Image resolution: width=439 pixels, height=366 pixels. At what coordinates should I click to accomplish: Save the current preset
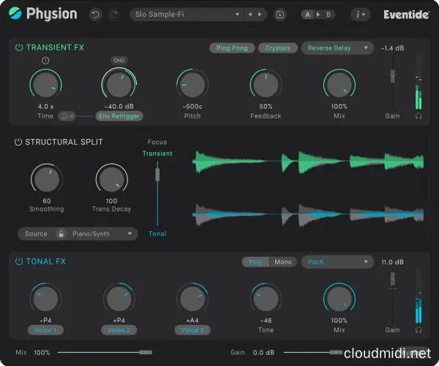[279, 15]
